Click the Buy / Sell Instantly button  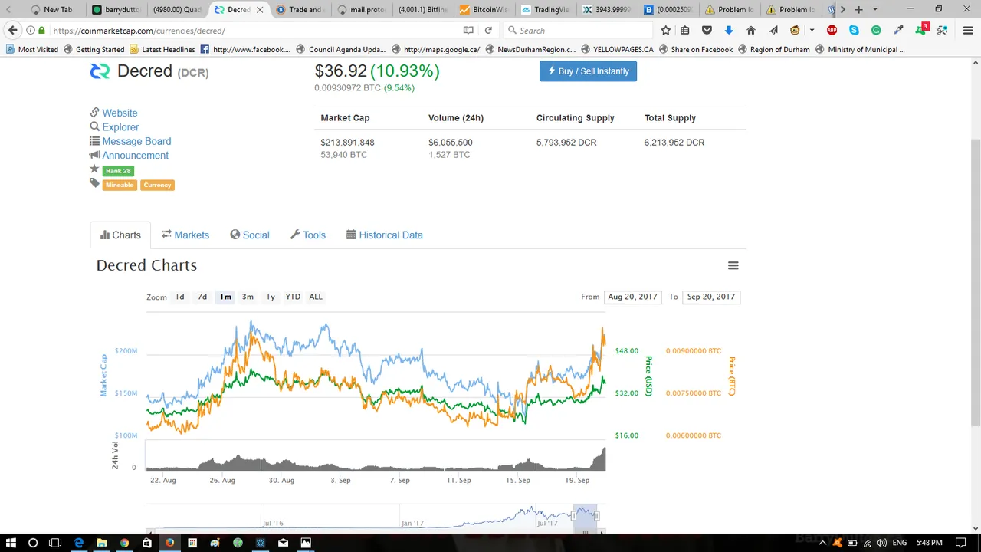588,71
